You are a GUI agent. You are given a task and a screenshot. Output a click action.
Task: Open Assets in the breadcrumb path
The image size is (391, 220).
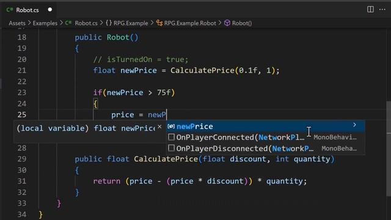click(17, 23)
